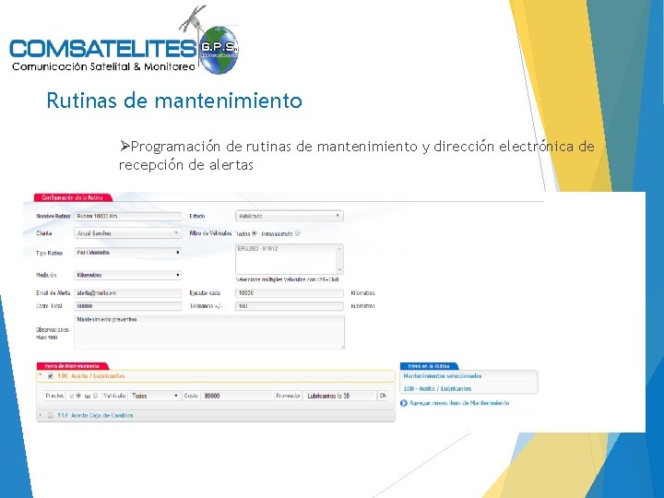Select the Todos vehicle filter radio
Screen dimensions: 664x498
coord(255,233)
